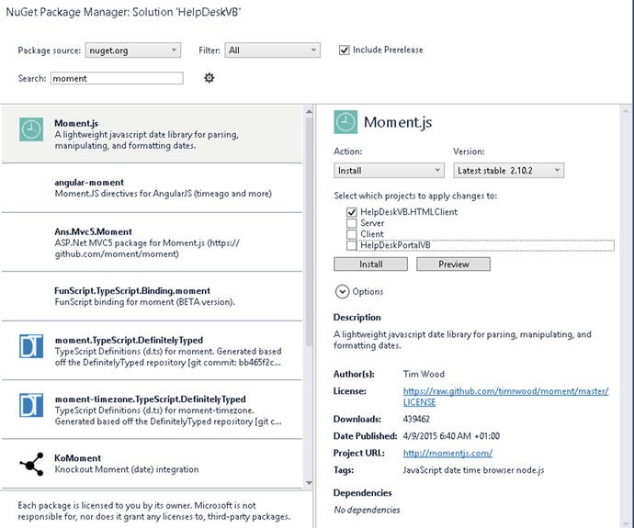The image size is (634, 528).
Task: Click package list scrollbar up arrow
Action: (x=309, y=111)
